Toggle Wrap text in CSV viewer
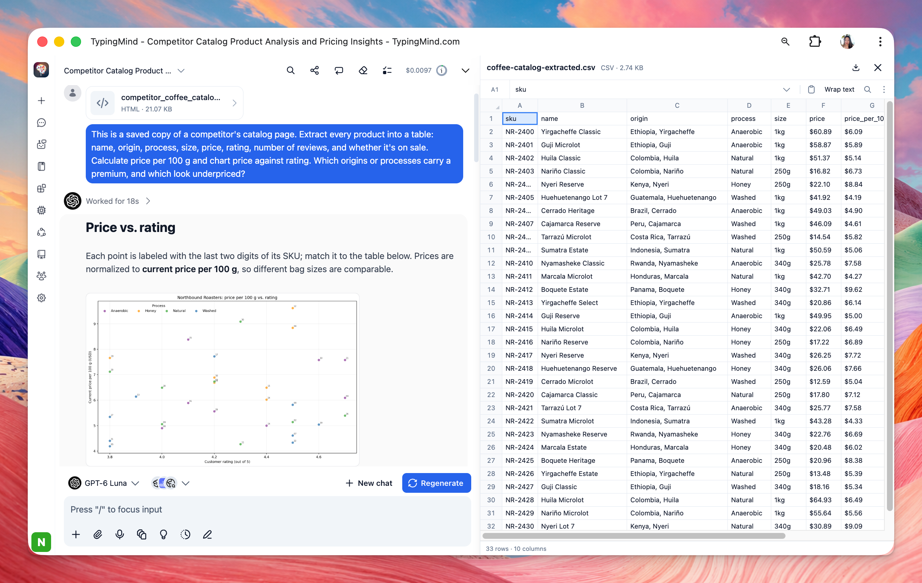The height and width of the screenshot is (583, 922). click(x=839, y=90)
